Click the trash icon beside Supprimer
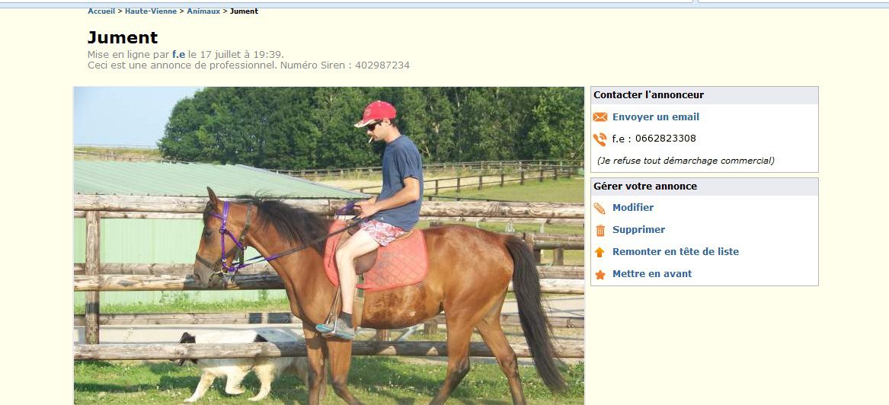 pos(600,231)
